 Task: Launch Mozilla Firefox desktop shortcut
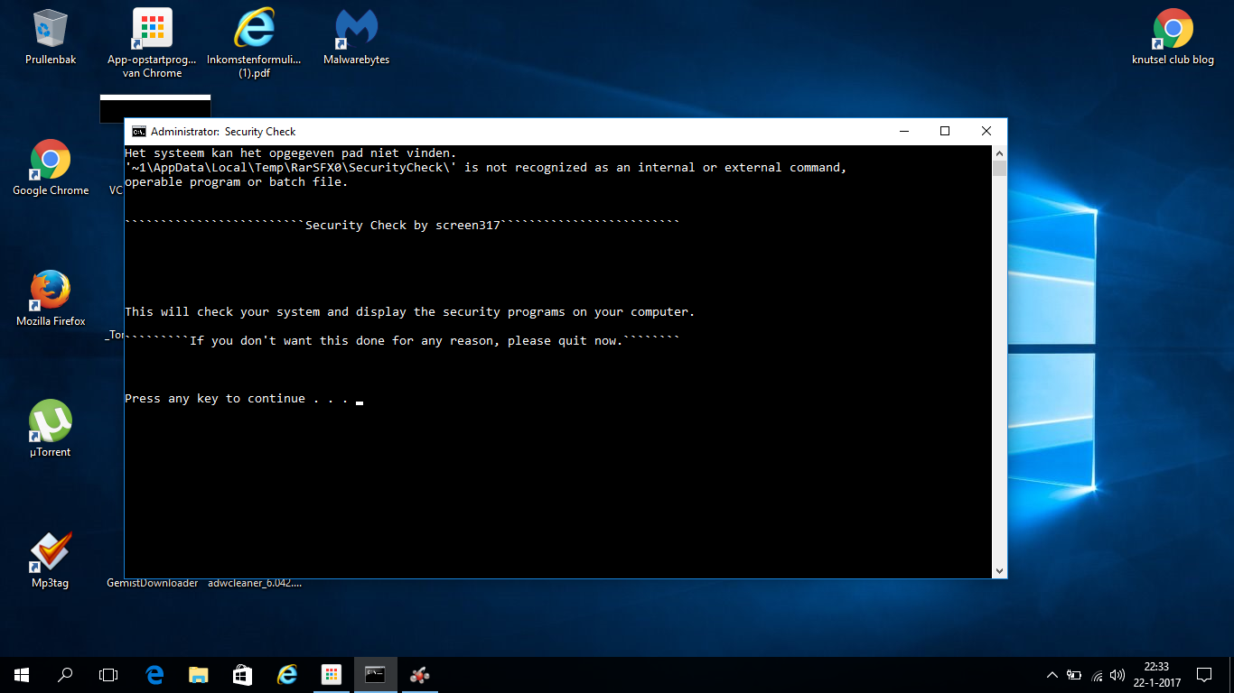click(x=51, y=298)
